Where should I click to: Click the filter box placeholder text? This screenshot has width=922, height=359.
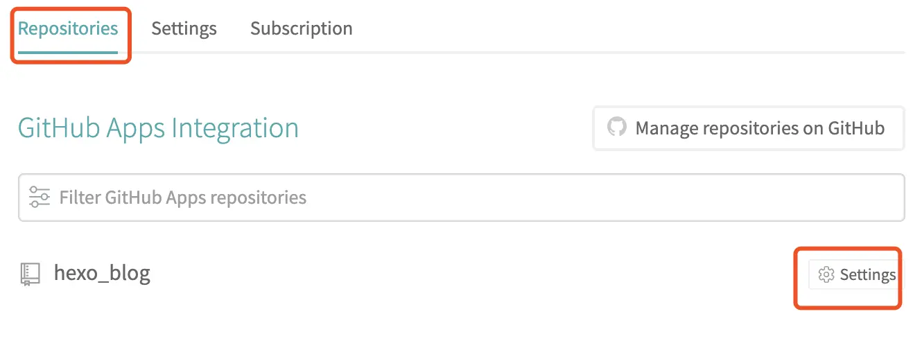tap(183, 198)
